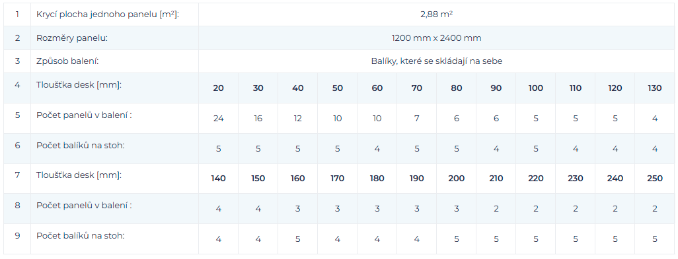
Task: Click thickness header 250
Action: click(x=655, y=179)
